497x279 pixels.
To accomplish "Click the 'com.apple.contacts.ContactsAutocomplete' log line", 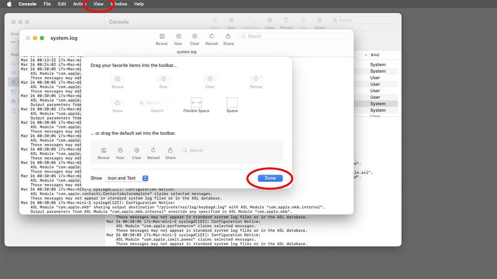I will pos(121,193).
